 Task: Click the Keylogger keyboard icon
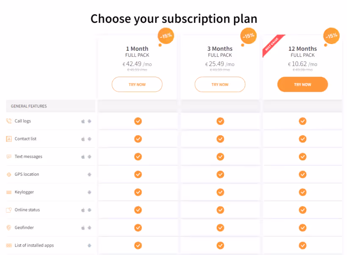point(9,192)
